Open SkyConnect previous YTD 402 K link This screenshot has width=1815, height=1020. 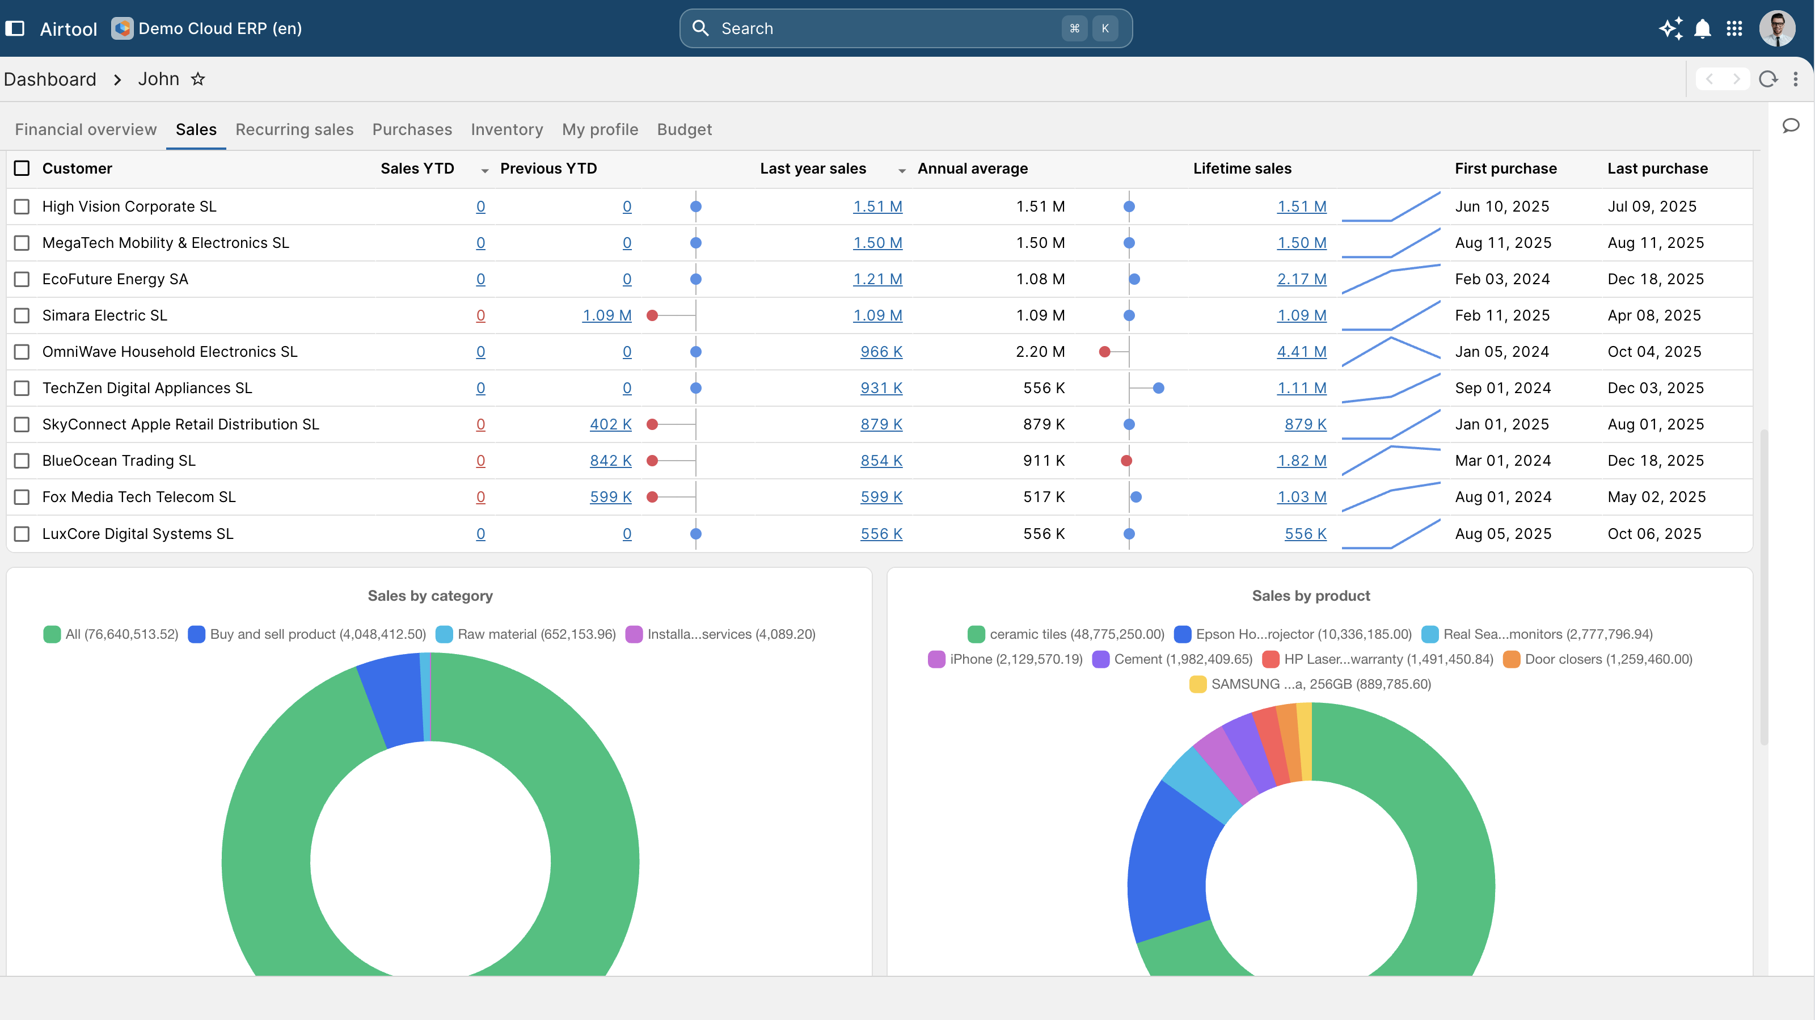point(611,424)
